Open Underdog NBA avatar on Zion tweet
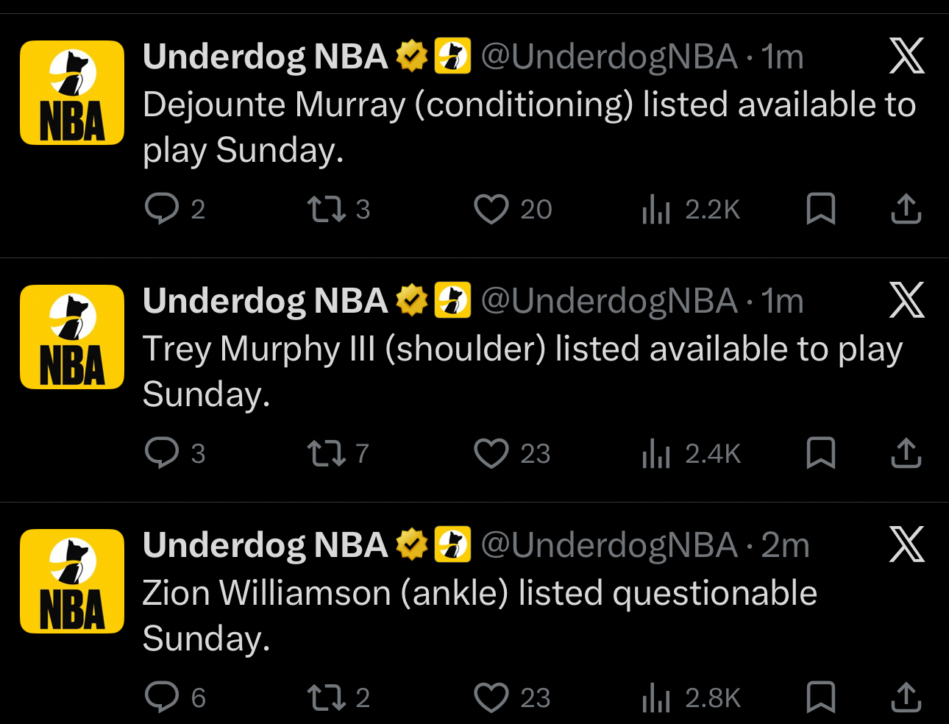949x724 pixels. [x=72, y=581]
